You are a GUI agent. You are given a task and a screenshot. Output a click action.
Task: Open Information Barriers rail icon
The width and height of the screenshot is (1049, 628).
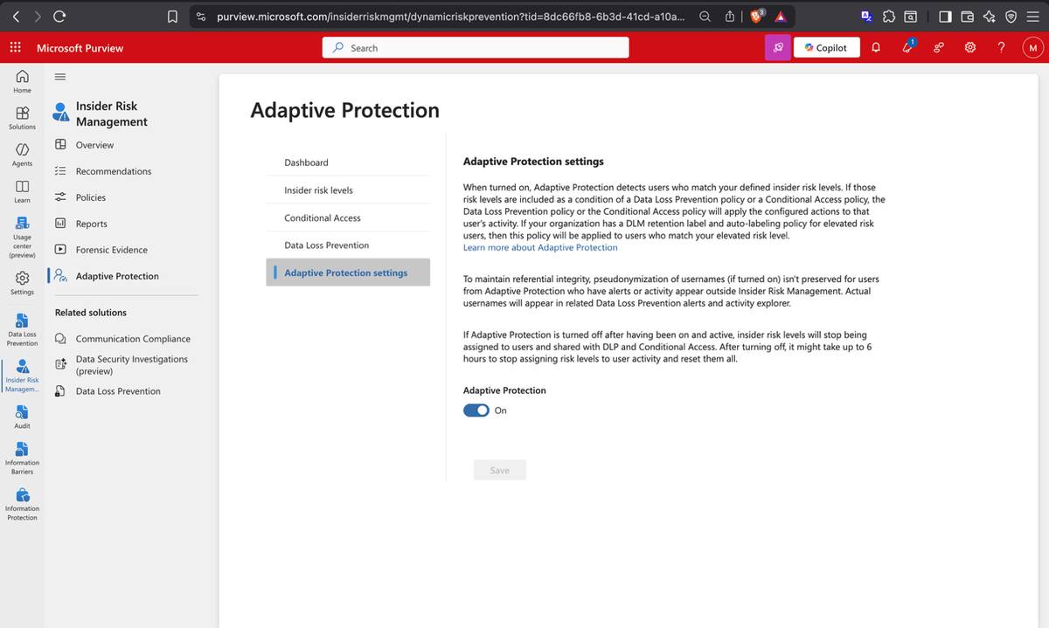point(22,458)
